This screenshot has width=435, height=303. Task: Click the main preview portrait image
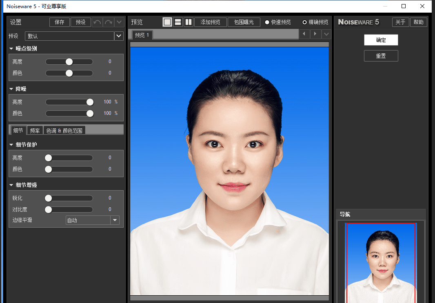[229, 171]
